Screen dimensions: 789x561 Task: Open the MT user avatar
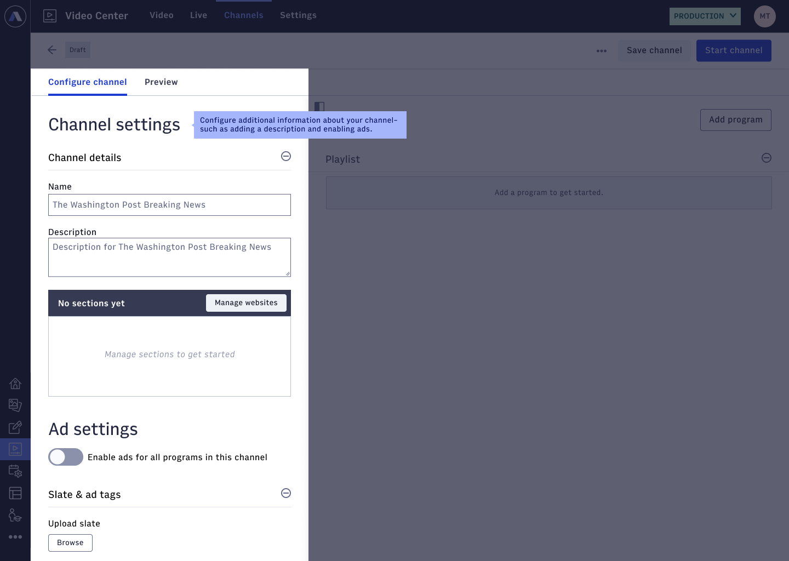point(765,16)
